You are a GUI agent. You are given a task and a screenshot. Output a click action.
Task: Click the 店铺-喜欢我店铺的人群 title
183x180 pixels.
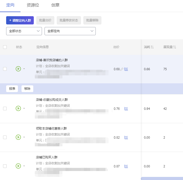[x=52, y=60]
